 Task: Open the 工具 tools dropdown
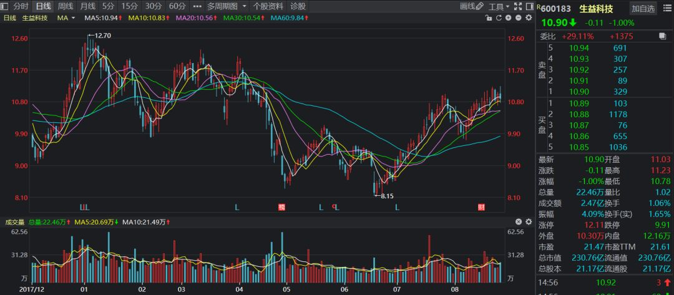point(499,6)
